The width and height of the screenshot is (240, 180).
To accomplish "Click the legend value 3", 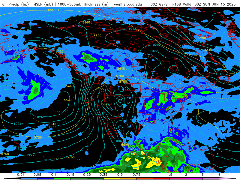I will point(202,175).
